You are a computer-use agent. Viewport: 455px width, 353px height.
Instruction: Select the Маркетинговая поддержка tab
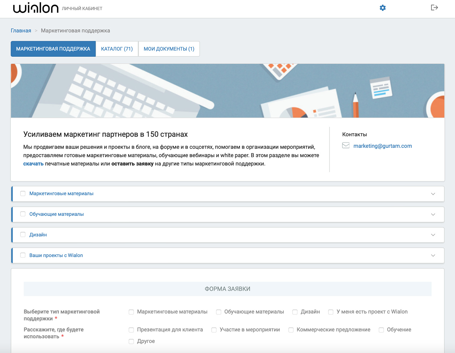click(53, 49)
